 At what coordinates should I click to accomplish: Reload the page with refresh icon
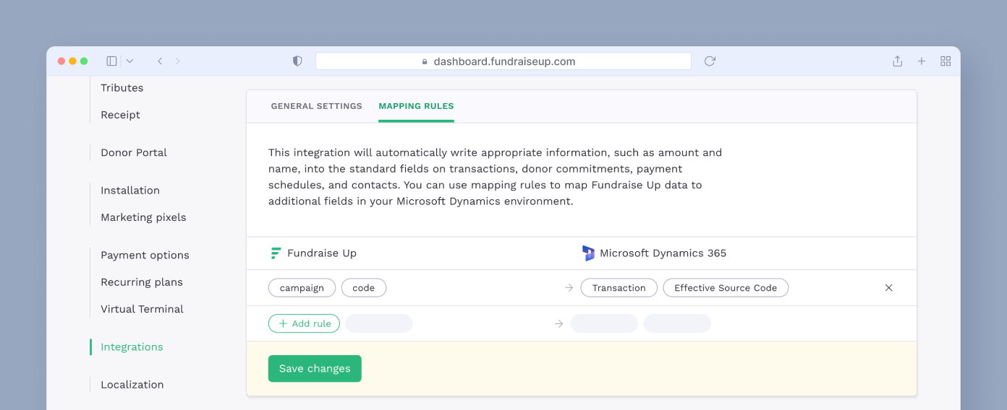click(710, 61)
